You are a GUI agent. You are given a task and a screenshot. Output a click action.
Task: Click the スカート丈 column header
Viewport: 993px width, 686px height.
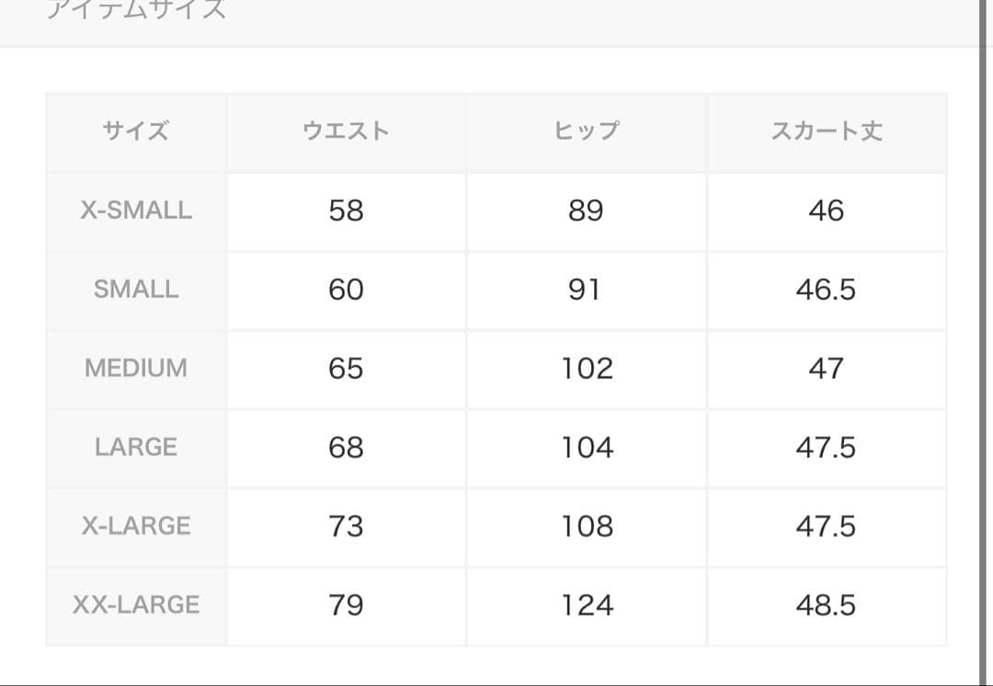(x=827, y=131)
